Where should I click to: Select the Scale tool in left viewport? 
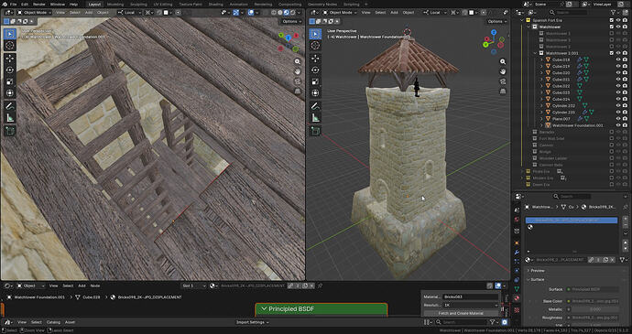pos(10,81)
